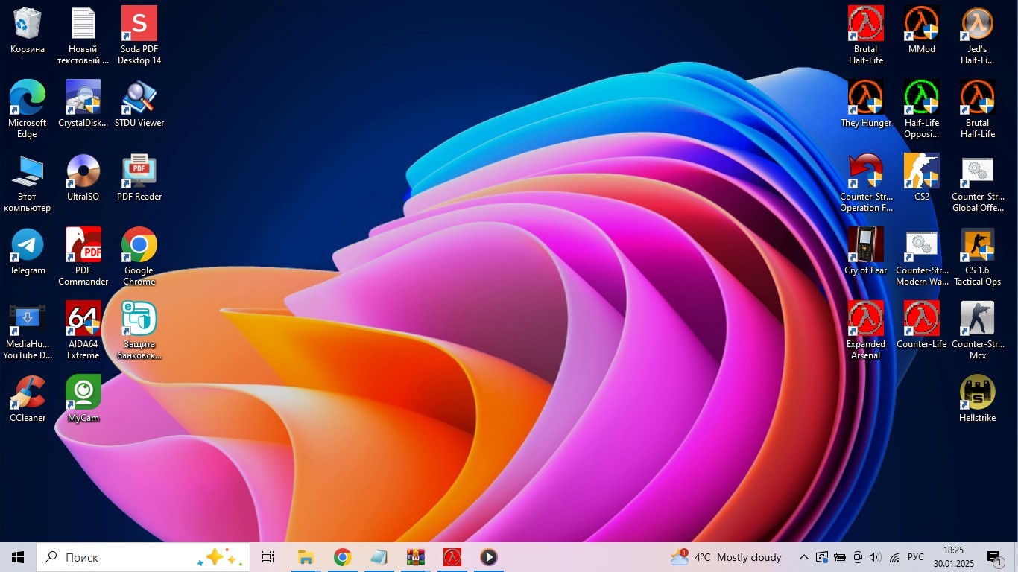
Task: Launch Soda PDF Desktop 14 shortcut
Action: click(x=139, y=25)
